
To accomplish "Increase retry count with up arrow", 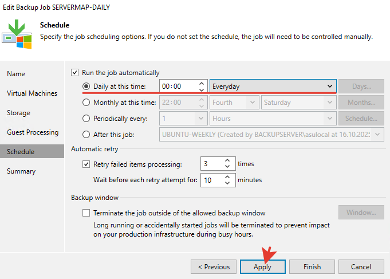I will [x=227, y=161].
